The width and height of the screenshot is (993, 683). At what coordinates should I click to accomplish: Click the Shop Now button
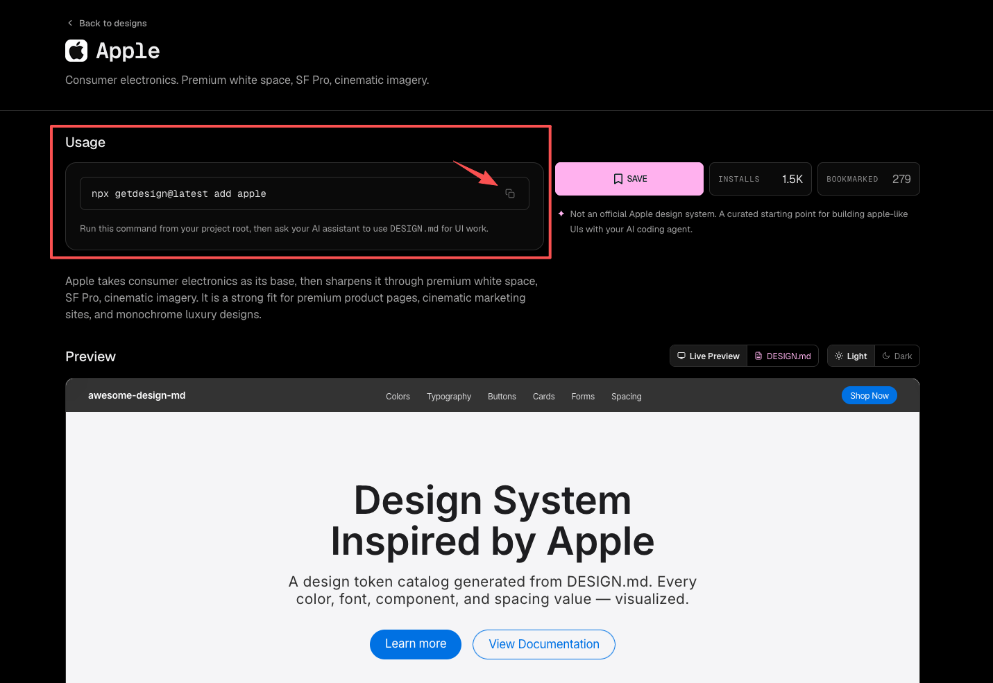(x=869, y=395)
